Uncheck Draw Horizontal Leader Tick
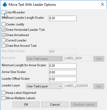This screenshot has height=110, width=107. [x=3, y=30]
